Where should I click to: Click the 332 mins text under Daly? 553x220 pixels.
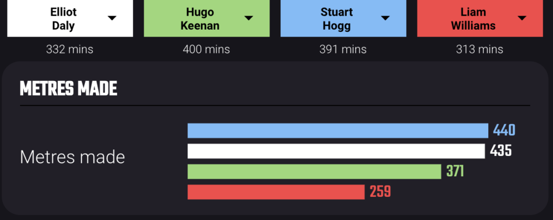[70, 49]
